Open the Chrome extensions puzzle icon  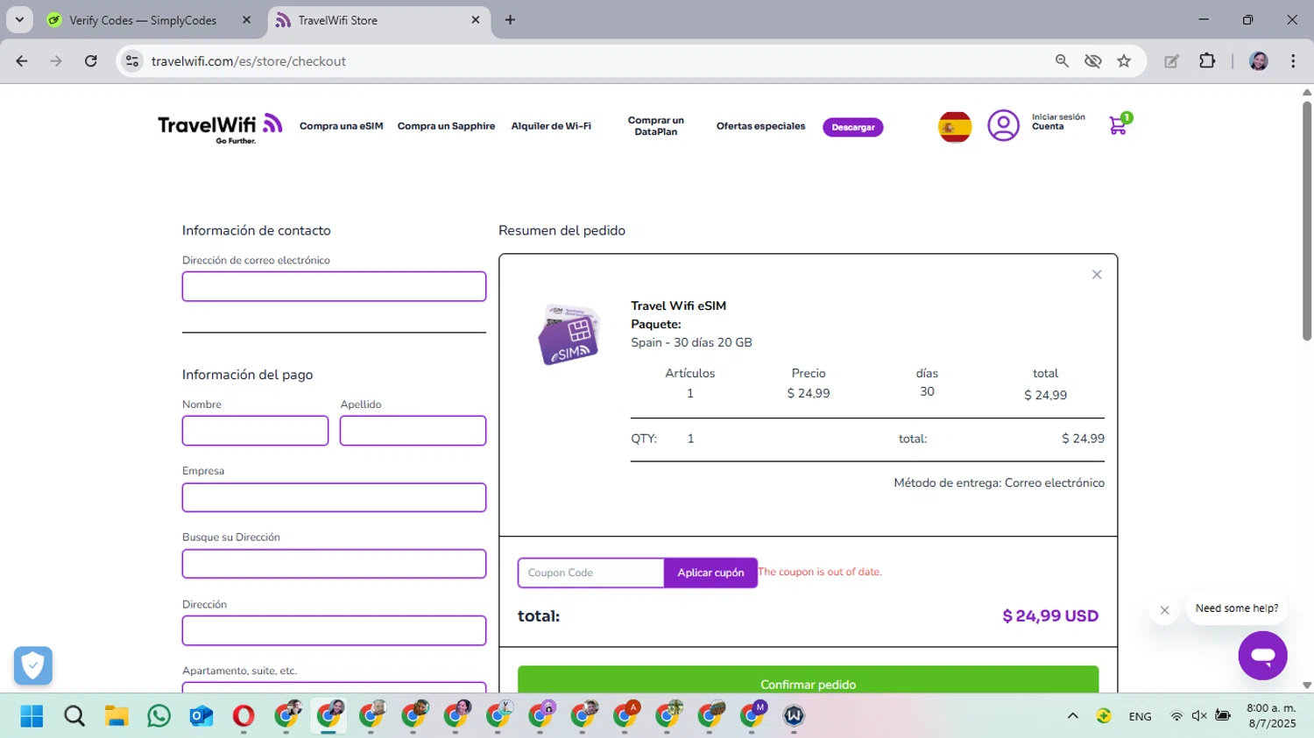point(1207,61)
